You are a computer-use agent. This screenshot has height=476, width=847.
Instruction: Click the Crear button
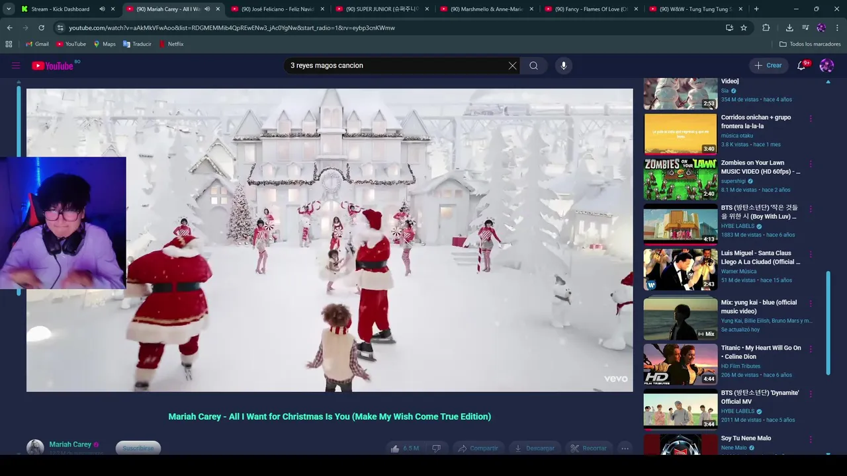[x=768, y=65]
